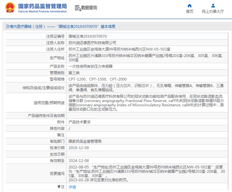Select the 产品技术要求 value
This screenshot has width=232, height=192.
(79, 122)
